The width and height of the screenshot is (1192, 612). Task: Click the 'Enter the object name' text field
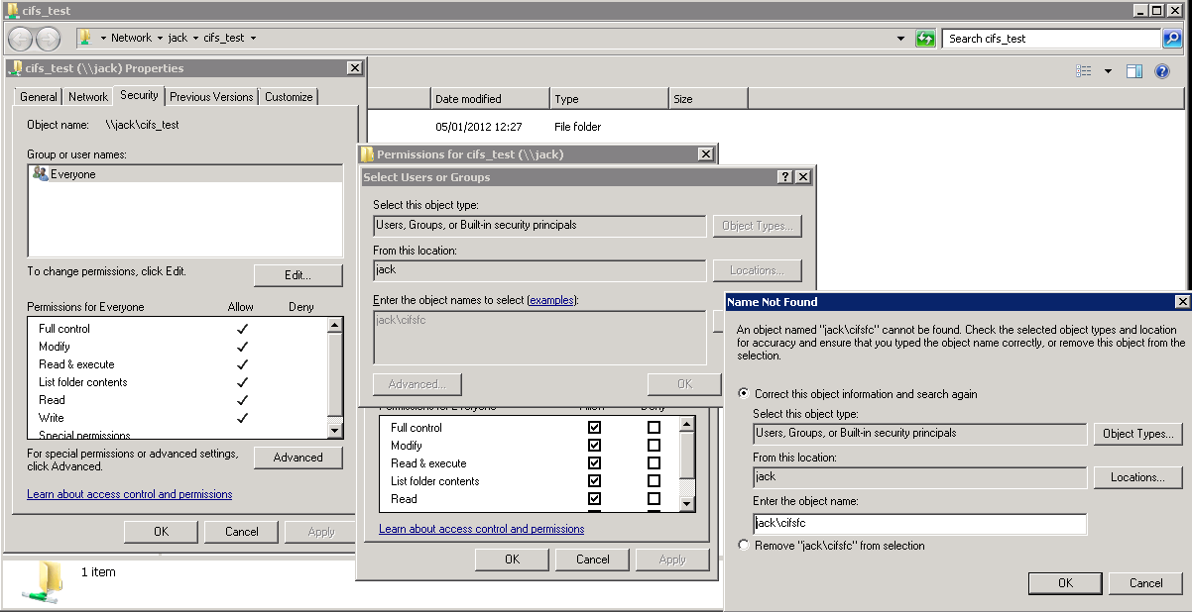[919, 523]
